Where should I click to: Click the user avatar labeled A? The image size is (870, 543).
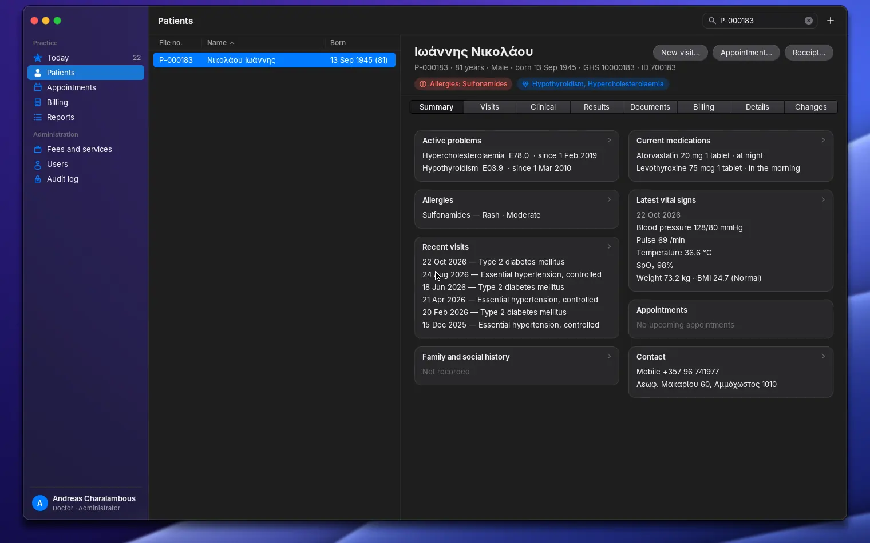pyautogui.click(x=39, y=503)
